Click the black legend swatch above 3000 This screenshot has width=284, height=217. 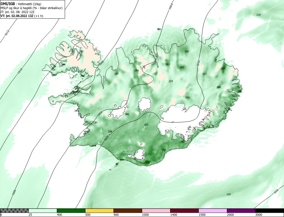(x=270, y=210)
